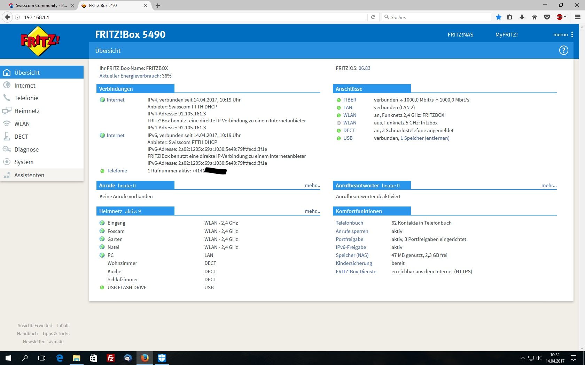Click the Firefox home icon
The width and height of the screenshot is (585, 365).
tap(535, 17)
